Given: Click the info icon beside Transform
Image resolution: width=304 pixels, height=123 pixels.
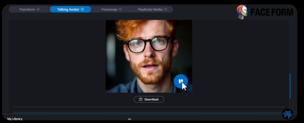Looking at the screenshot, I should coord(38,9).
